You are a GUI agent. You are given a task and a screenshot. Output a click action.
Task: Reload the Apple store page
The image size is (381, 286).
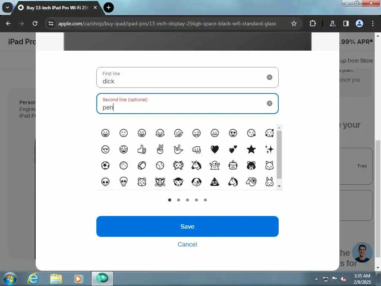tap(35, 23)
